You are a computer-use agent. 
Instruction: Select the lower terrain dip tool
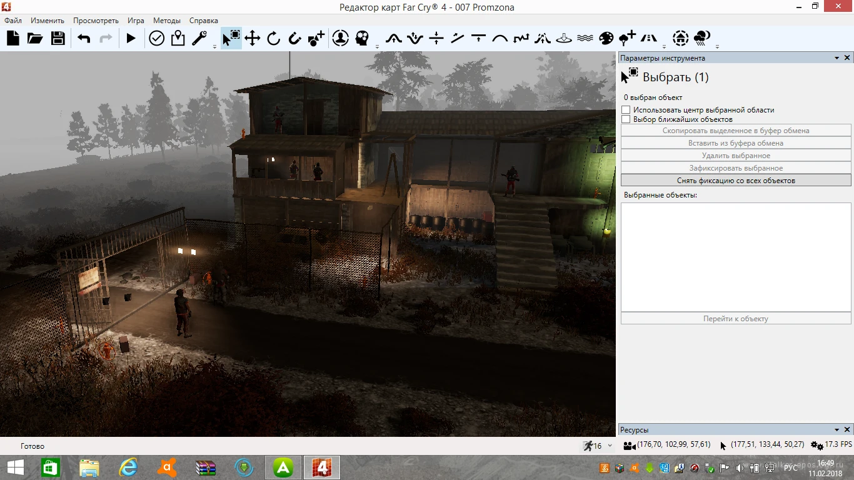click(x=414, y=39)
